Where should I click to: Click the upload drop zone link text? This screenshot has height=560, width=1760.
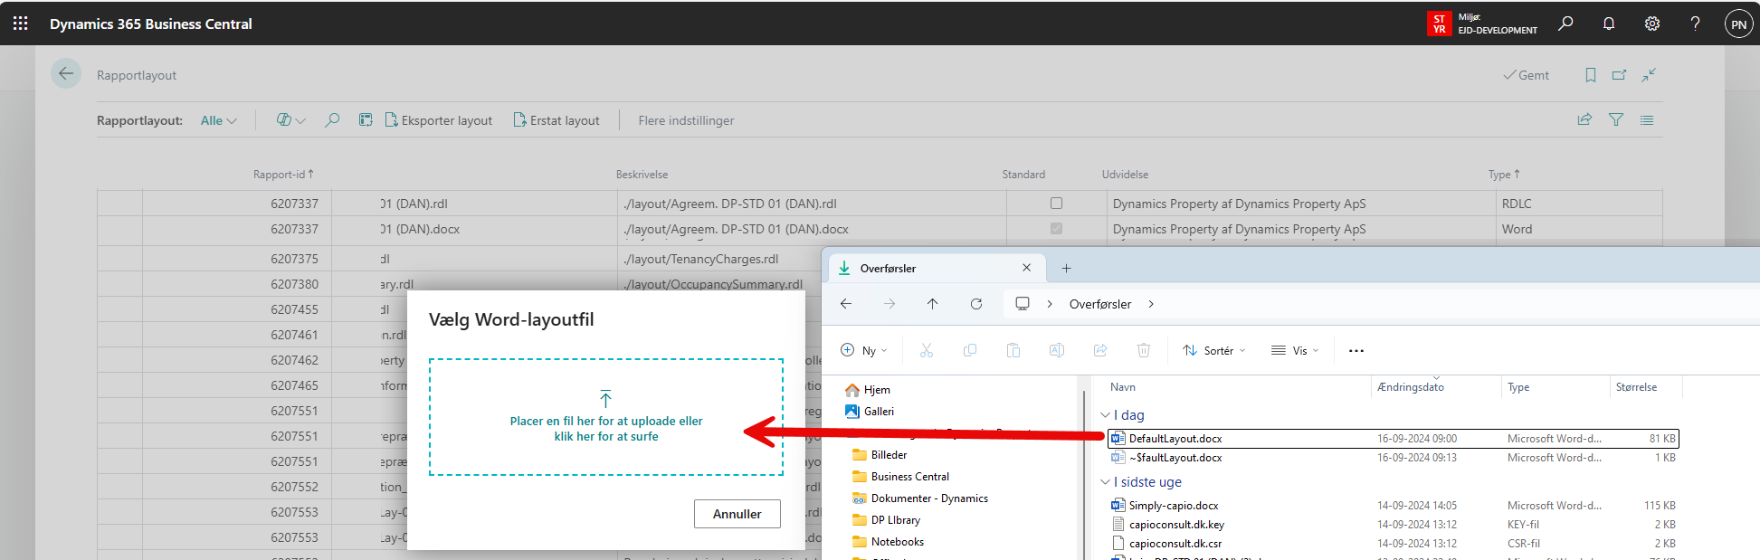606,429
